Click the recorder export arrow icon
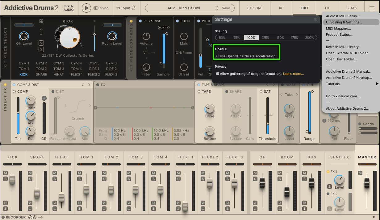380x220 pixels. point(40,217)
